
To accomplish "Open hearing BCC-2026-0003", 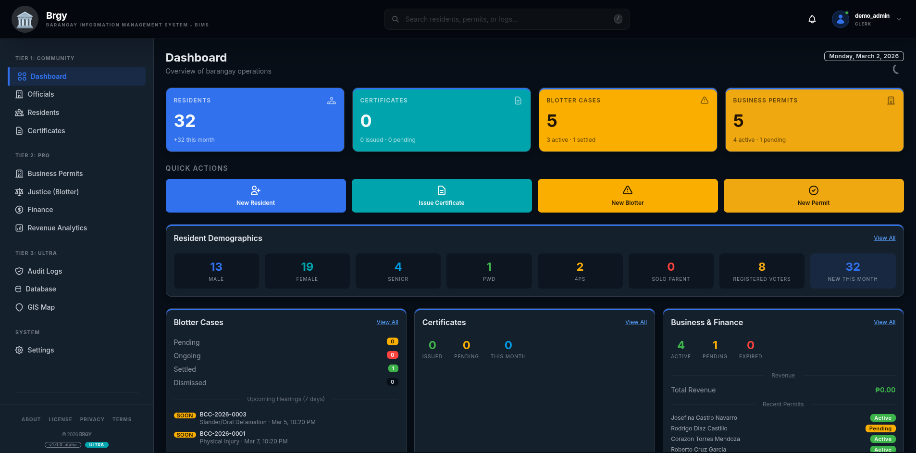I will (x=286, y=418).
